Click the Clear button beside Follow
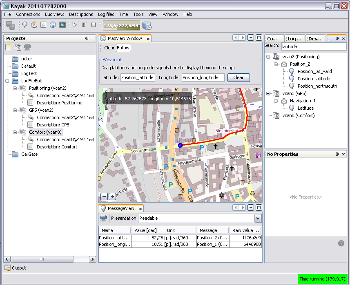Viewport: 350px width, 285px height. [109, 48]
